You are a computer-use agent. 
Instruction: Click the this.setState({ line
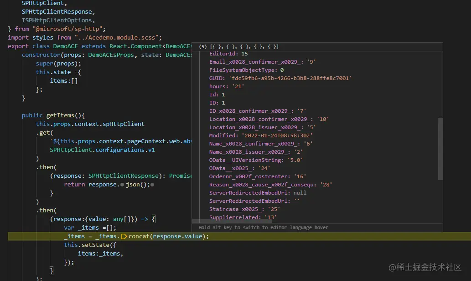coord(90,245)
